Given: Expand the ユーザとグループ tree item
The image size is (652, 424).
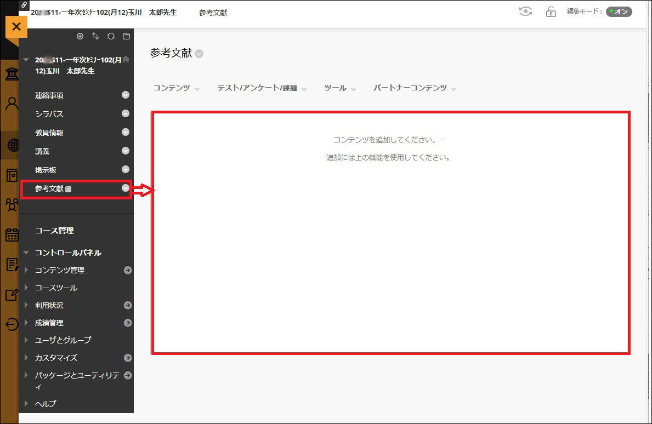Looking at the screenshot, I should click(26, 340).
